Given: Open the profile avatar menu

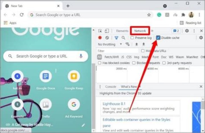Looking at the screenshot, I should click(191, 15).
